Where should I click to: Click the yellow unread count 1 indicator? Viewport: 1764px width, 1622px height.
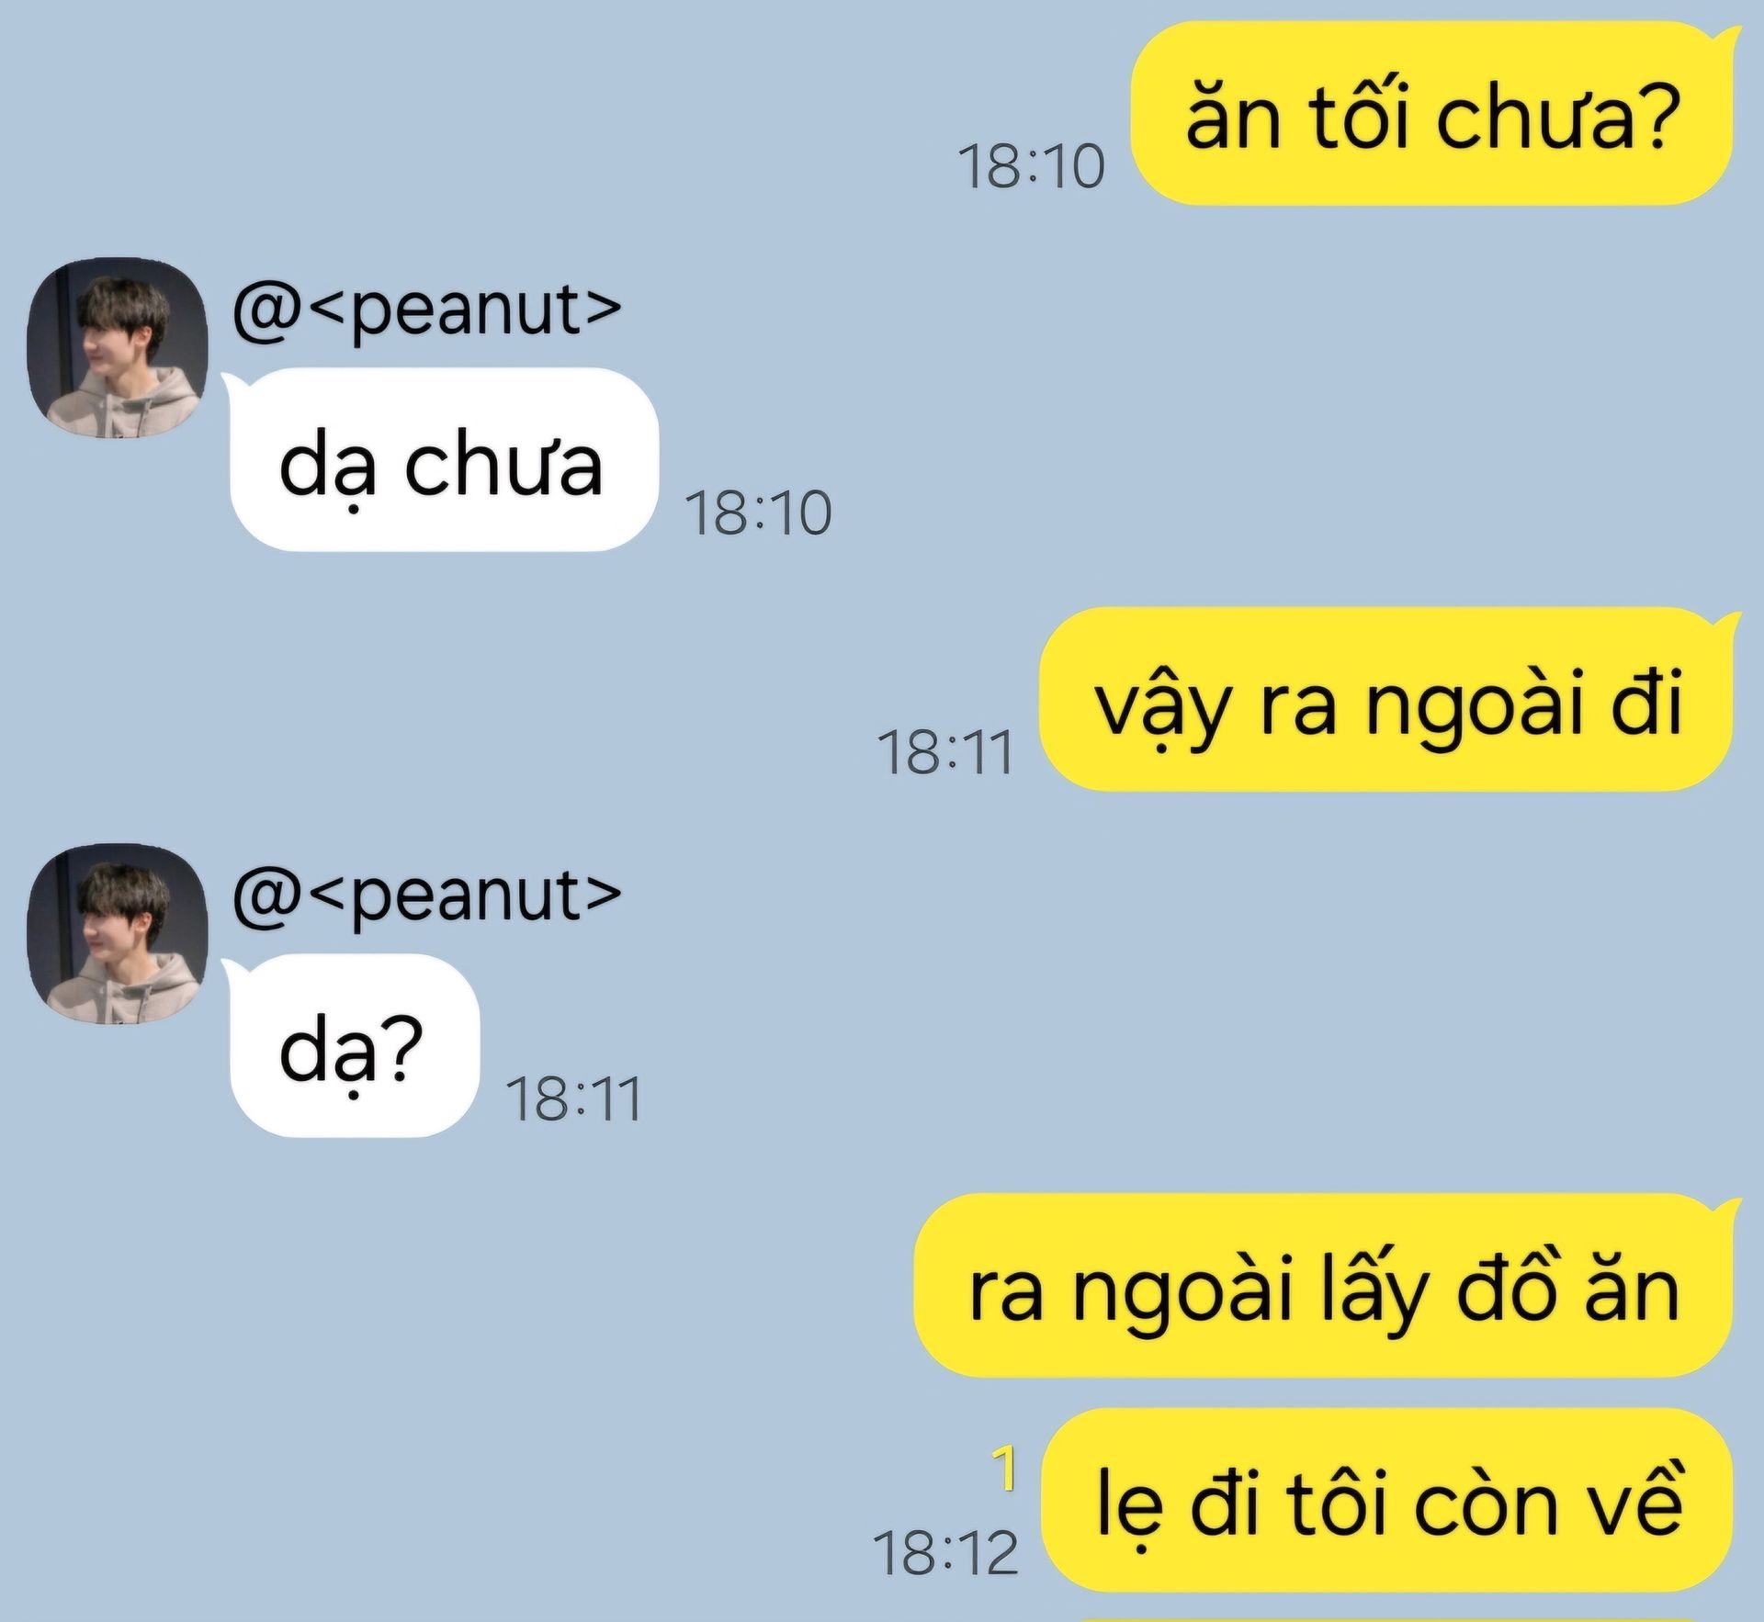[x=1006, y=1468]
